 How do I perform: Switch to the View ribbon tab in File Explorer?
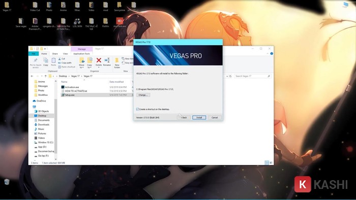click(66, 54)
